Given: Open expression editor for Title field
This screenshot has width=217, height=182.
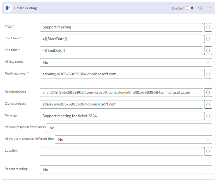Looking at the screenshot, I should (208, 27).
